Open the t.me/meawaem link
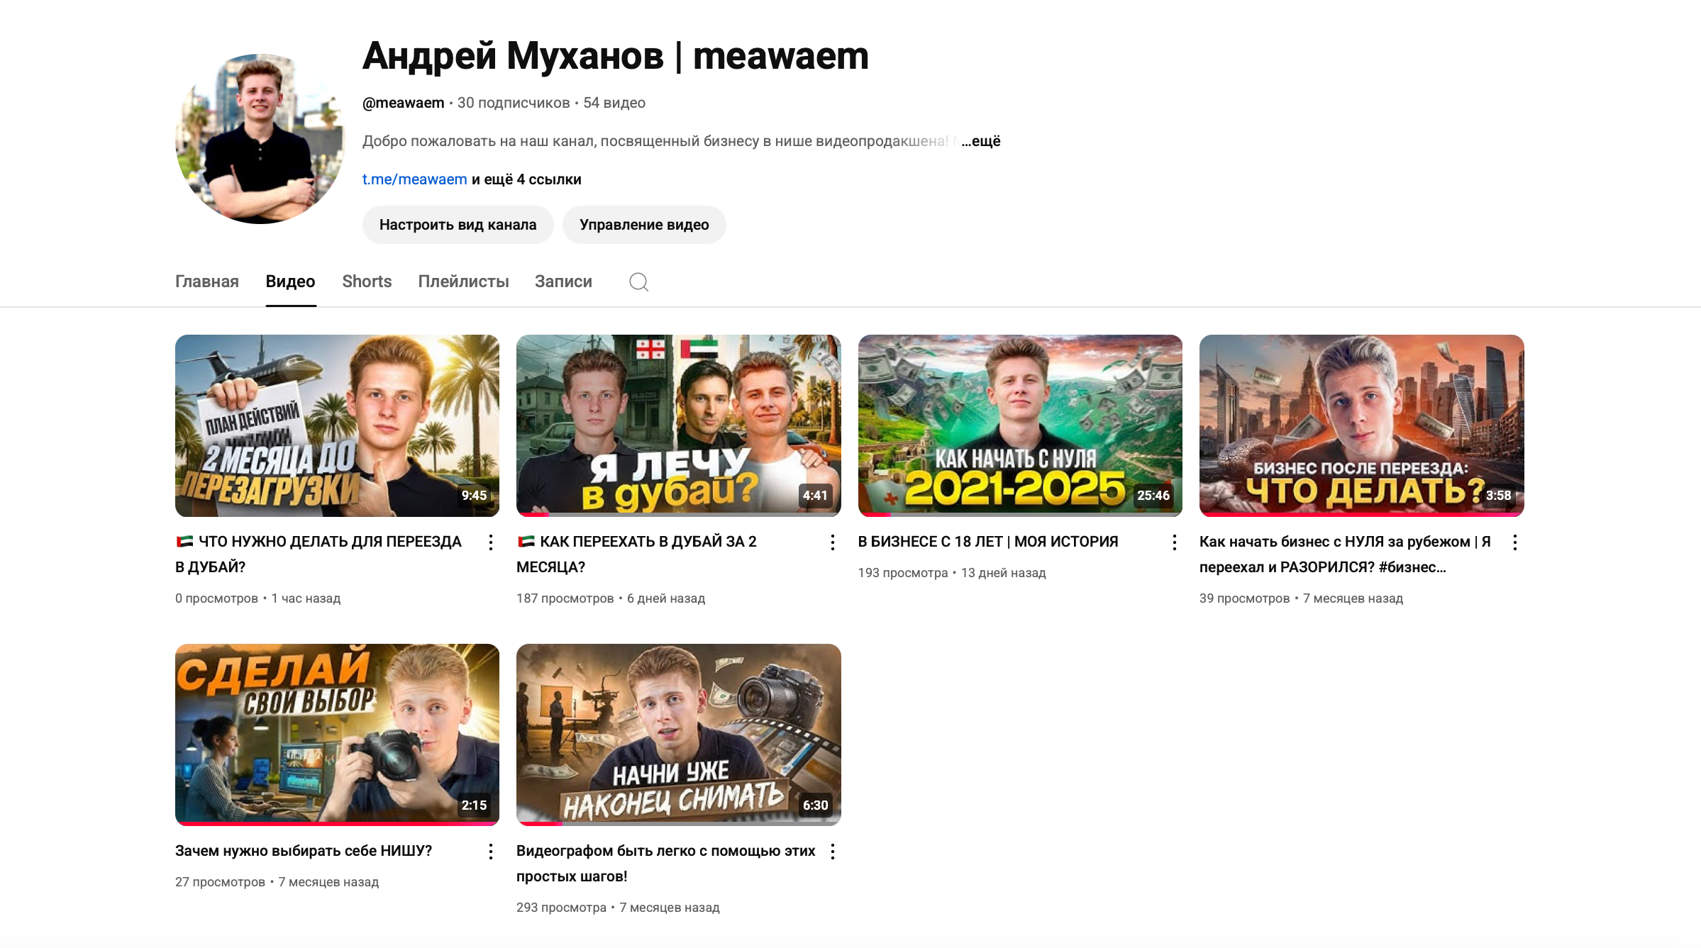 coord(414,179)
